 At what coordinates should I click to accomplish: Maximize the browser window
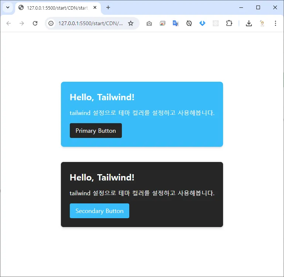258,7
